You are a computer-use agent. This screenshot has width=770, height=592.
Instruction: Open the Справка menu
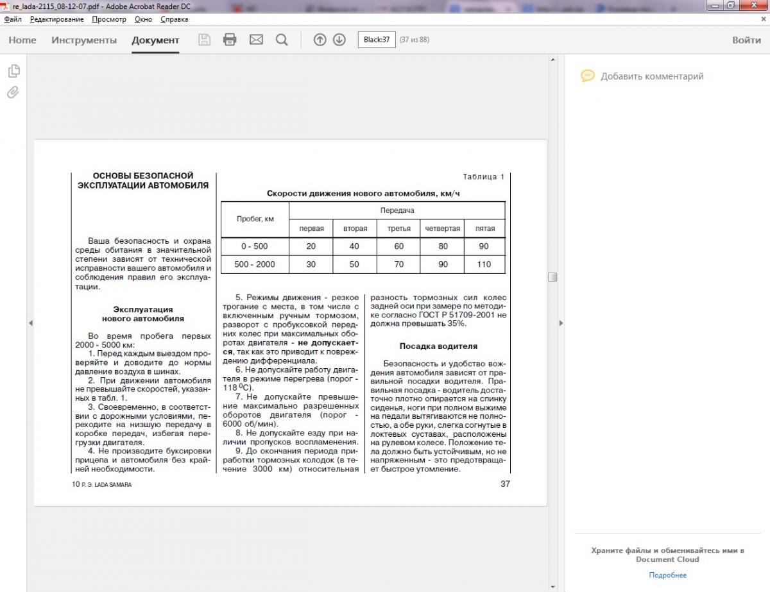click(x=174, y=19)
